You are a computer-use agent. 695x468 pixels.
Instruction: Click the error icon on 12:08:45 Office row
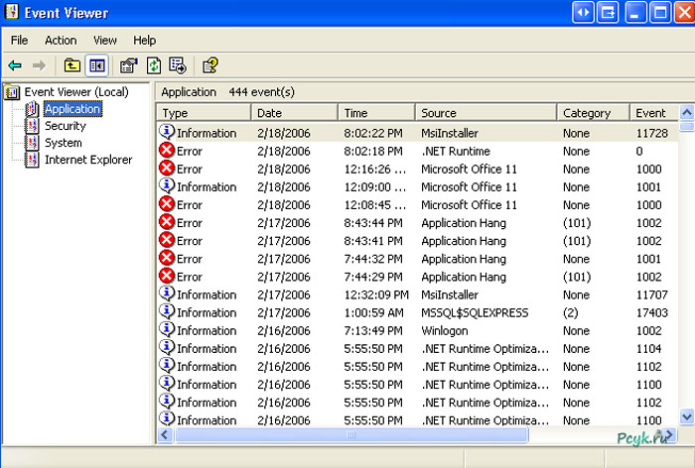click(167, 204)
